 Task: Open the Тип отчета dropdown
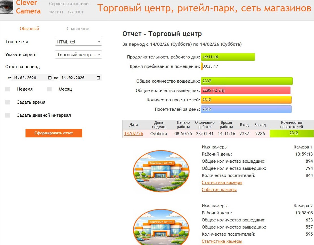coord(78,42)
